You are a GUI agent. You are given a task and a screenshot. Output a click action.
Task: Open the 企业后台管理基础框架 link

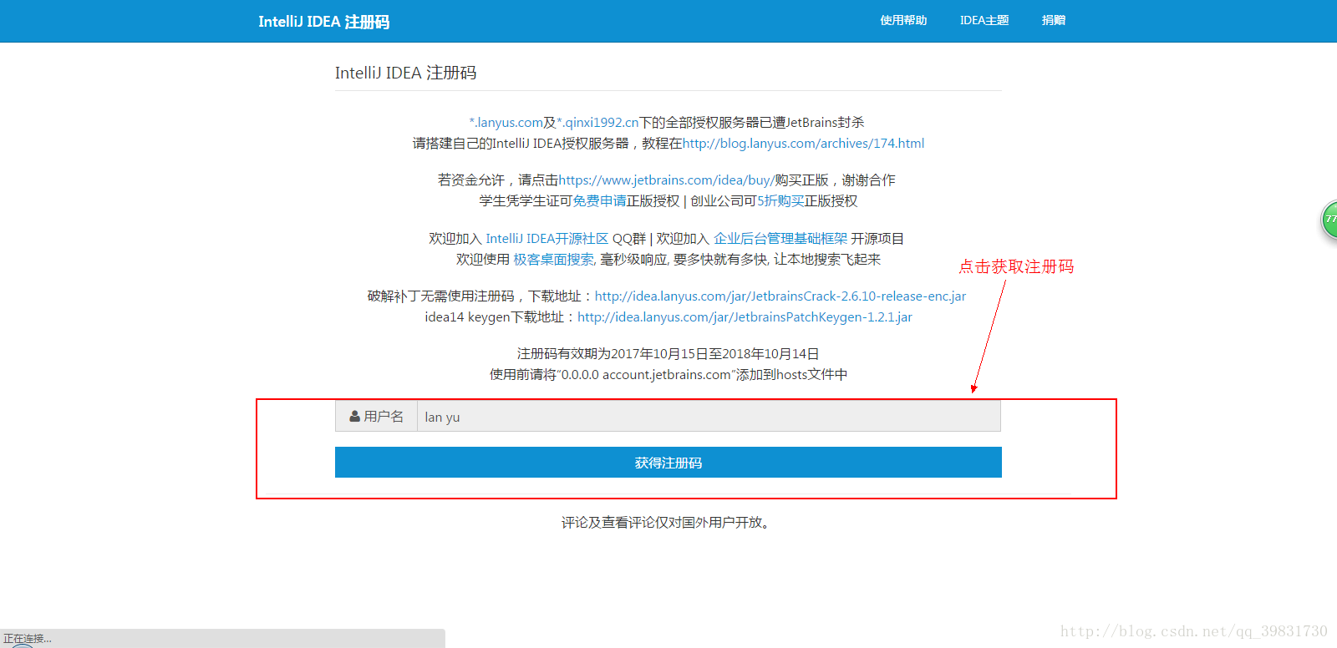pyautogui.click(x=780, y=239)
